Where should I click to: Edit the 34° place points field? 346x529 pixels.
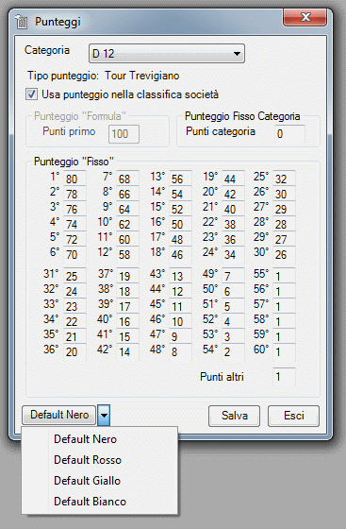coord(74,321)
